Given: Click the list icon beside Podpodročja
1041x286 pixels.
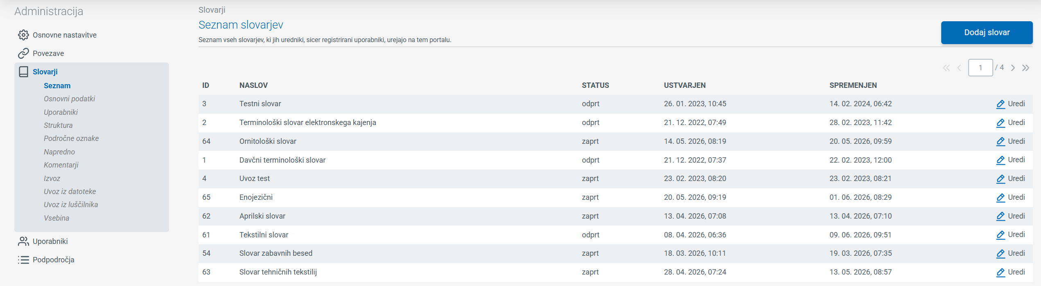Looking at the screenshot, I should (x=23, y=260).
